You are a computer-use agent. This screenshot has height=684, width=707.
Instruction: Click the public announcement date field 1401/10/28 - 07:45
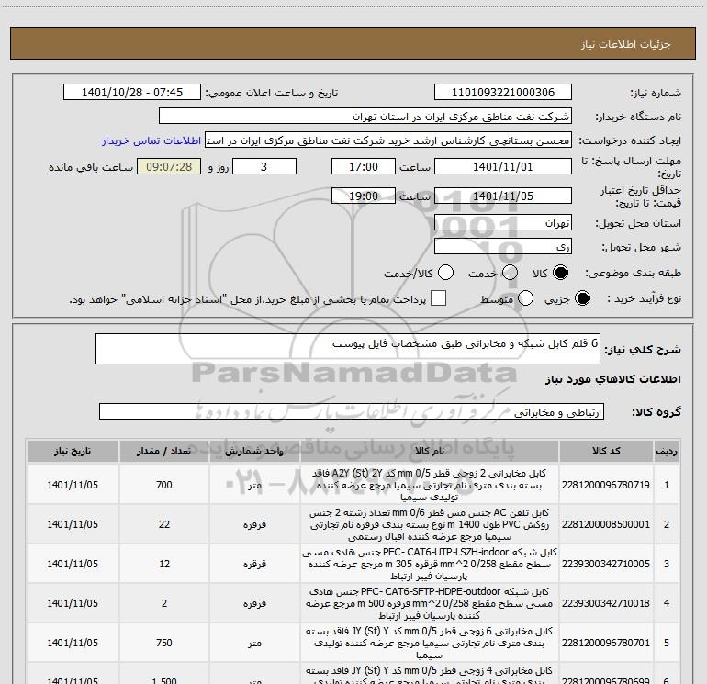tap(132, 93)
